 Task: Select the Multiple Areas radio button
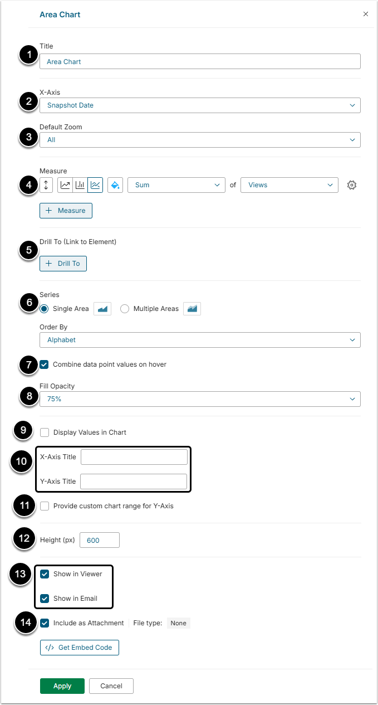[x=125, y=309]
